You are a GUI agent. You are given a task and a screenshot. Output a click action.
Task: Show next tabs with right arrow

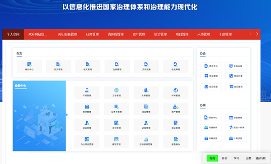tap(257, 34)
